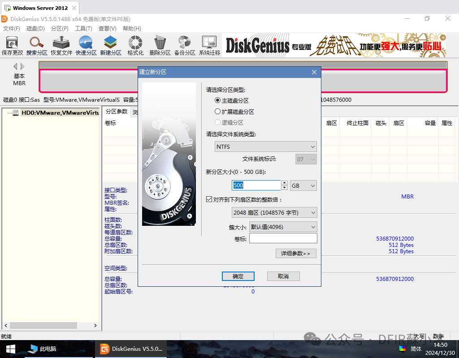459x358 pixels.
Task: Click the 删除分区 trash icon
Action: coord(160,46)
